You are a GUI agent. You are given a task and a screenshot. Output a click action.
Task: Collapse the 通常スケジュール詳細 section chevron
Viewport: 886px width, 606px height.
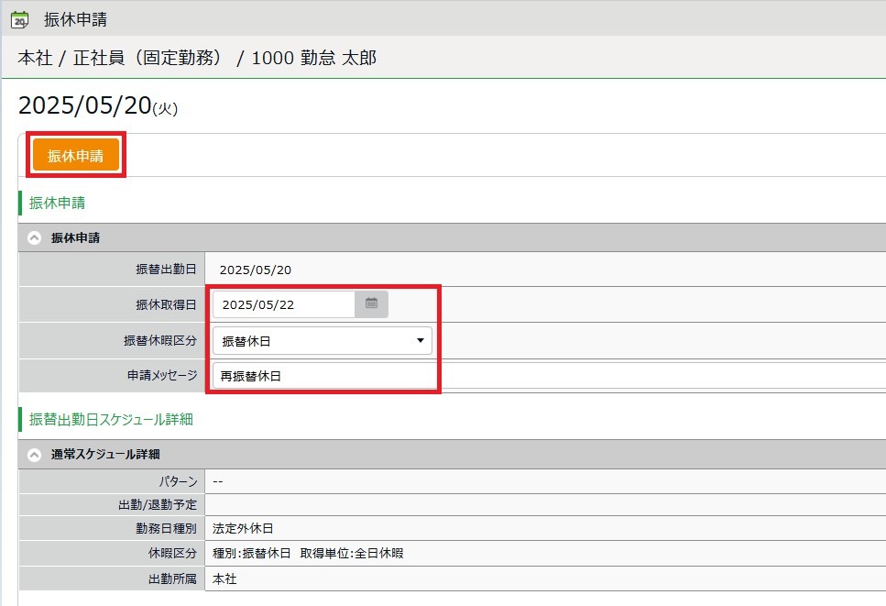tap(35, 454)
